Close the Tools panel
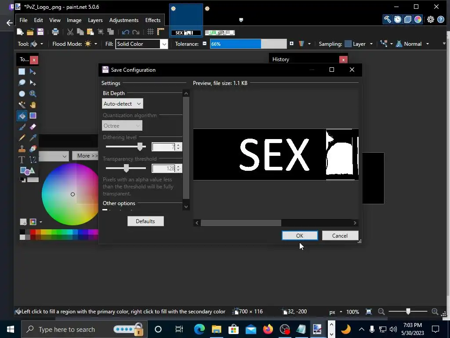450x338 pixels. coord(34,60)
